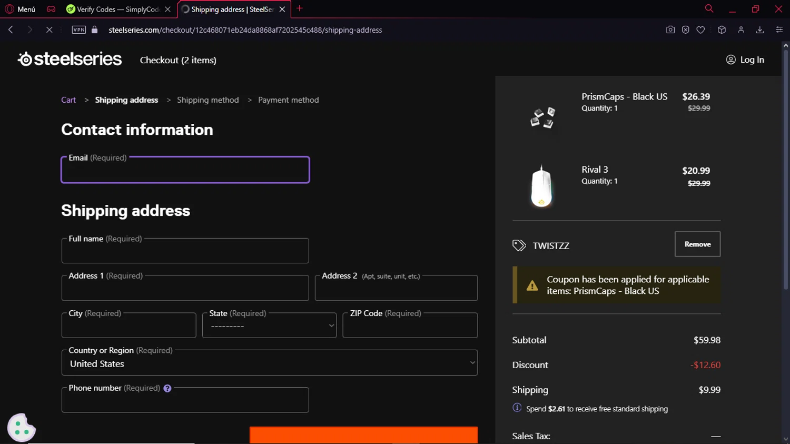This screenshot has height=444, width=790.
Task: Click the PrismCaps product thumbnail
Action: (542, 117)
